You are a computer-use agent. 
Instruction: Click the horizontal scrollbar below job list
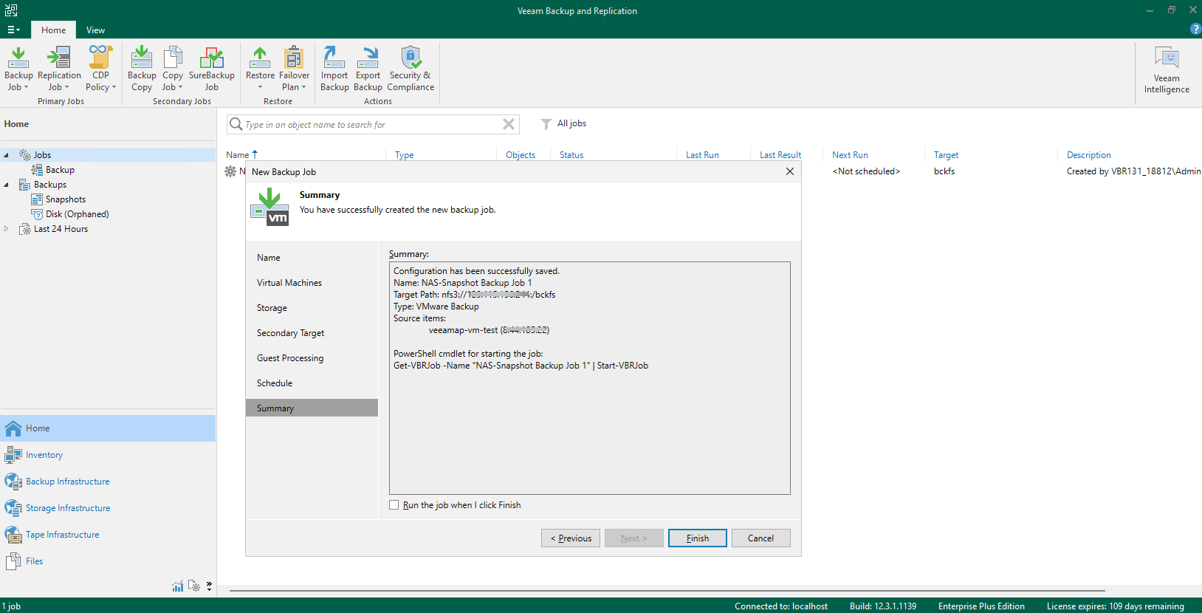[667, 591]
